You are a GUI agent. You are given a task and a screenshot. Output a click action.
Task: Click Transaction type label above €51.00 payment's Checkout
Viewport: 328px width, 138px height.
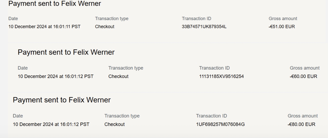112,19
